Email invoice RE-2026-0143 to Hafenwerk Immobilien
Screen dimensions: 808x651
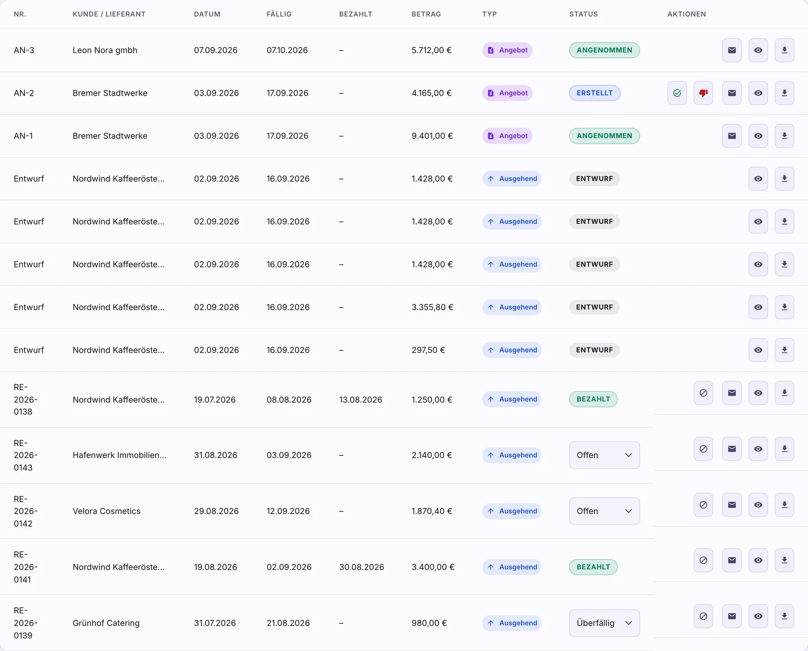coord(732,449)
